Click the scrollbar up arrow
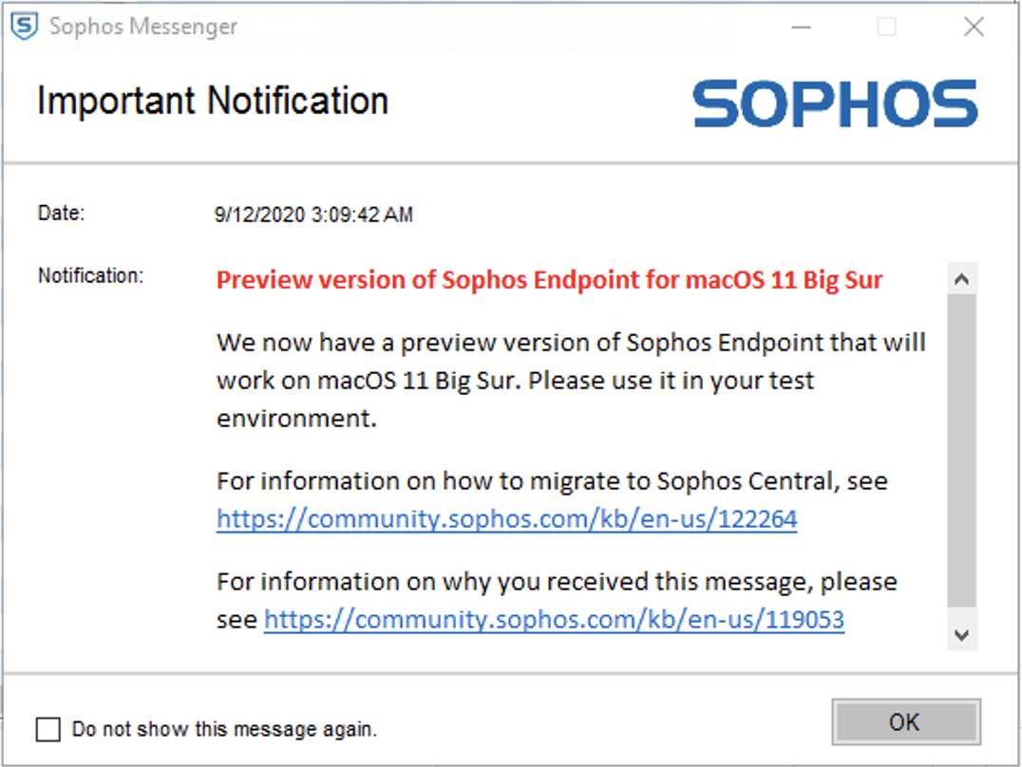Viewport: 1022px width, 767px height. pyautogui.click(x=961, y=279)
